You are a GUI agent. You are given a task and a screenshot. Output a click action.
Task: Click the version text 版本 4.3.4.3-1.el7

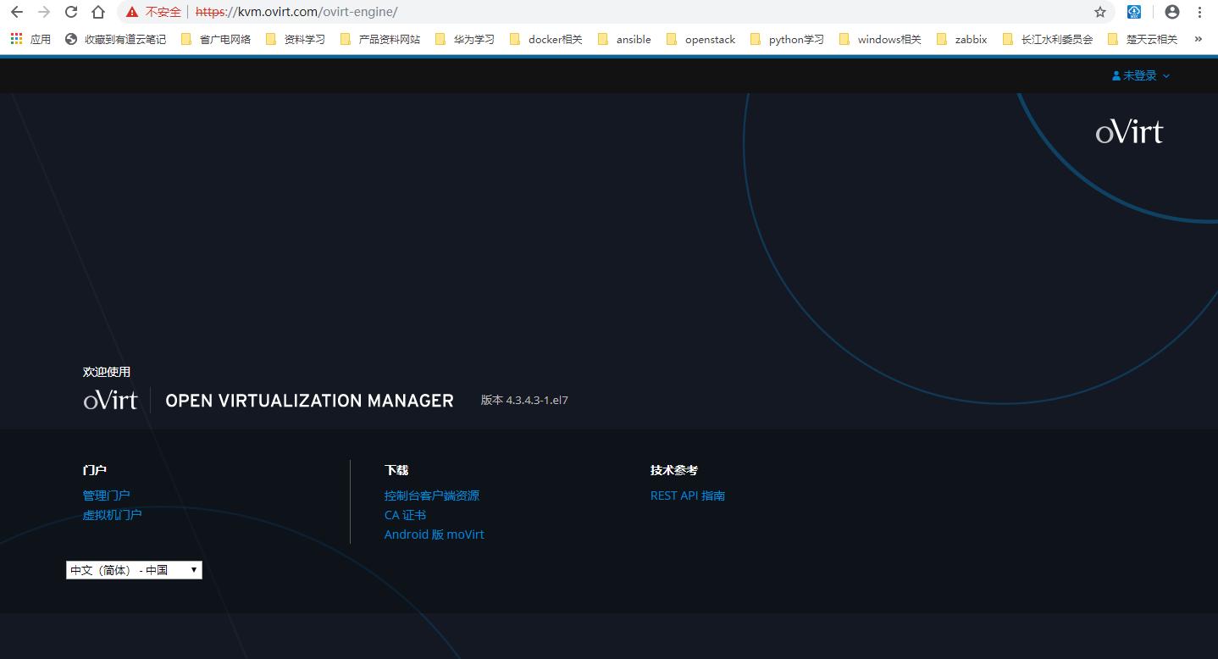pyautogui.click(x=524, y=401)
